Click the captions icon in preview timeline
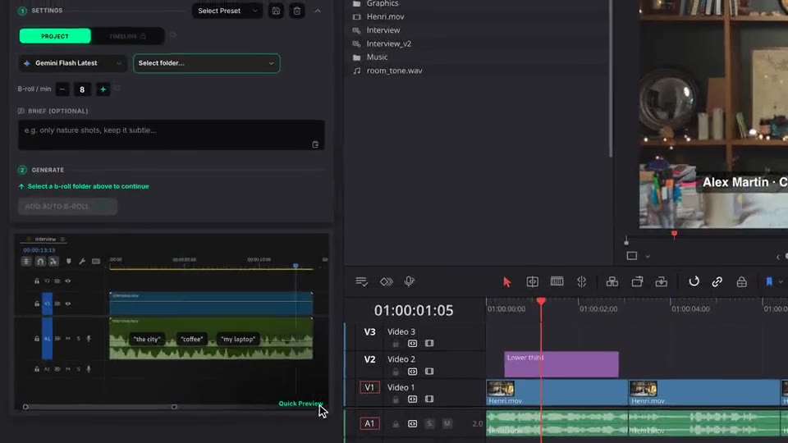 96,261
